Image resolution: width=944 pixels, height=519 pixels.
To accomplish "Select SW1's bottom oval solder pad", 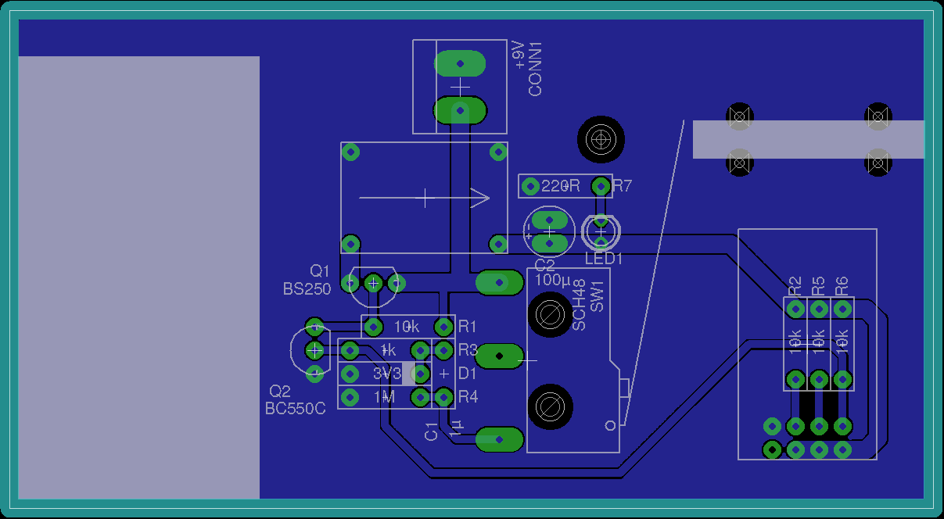I will point(500,439).
